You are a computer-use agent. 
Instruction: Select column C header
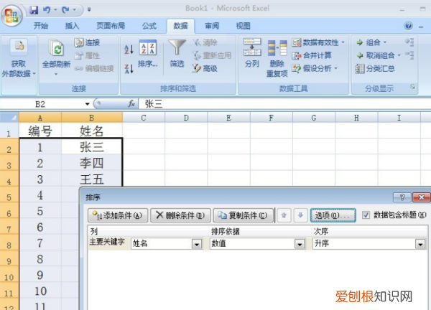(x=144, y=118)
